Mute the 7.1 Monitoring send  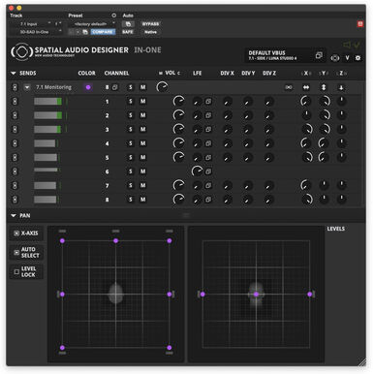142,87
